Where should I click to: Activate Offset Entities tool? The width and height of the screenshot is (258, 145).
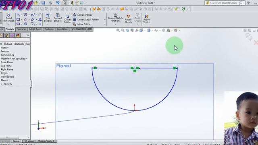click(x=67, y=19)
